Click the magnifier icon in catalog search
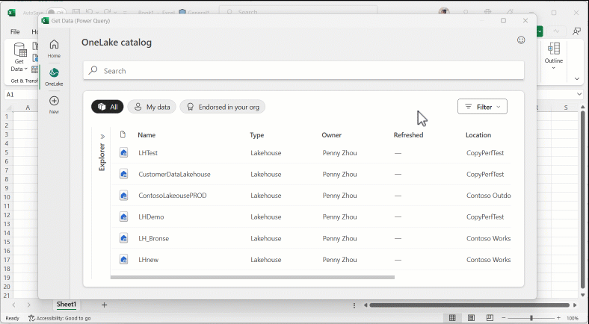The image size is (589, 324). [x=93, y=70]
